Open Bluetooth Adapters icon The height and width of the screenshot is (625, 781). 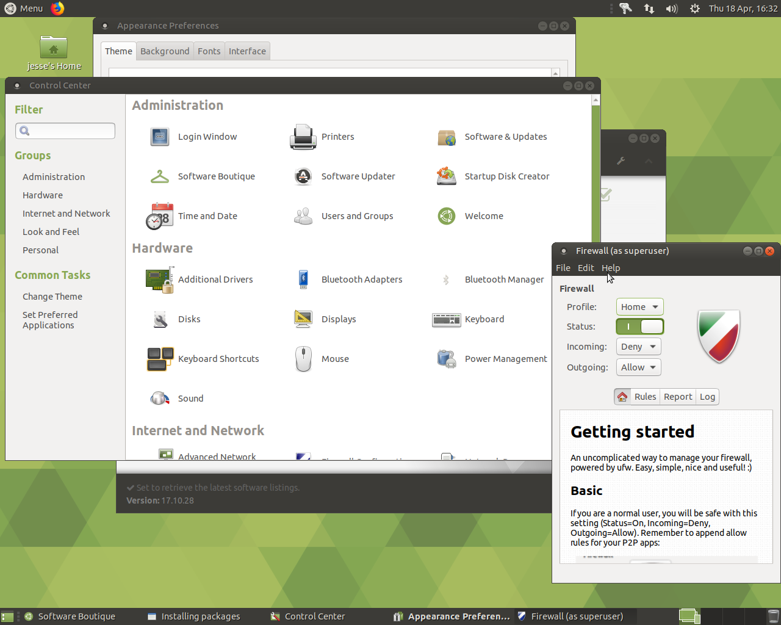point(303,280)
